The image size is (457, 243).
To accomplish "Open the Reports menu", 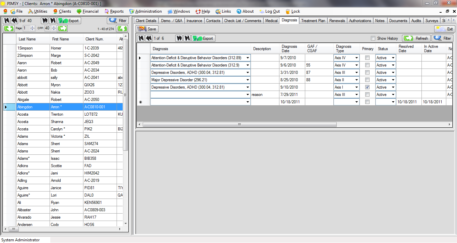I will pos(114,11).
